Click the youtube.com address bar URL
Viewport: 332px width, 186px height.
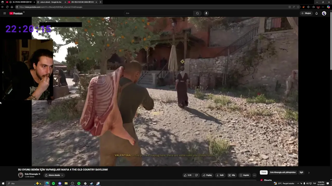click(x=51, y=7)
